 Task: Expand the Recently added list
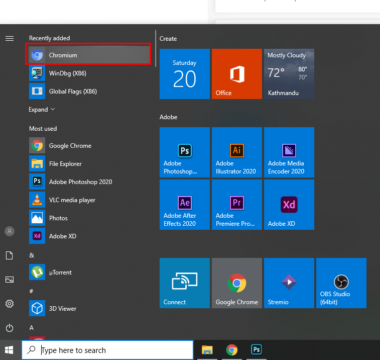point(42,110)
